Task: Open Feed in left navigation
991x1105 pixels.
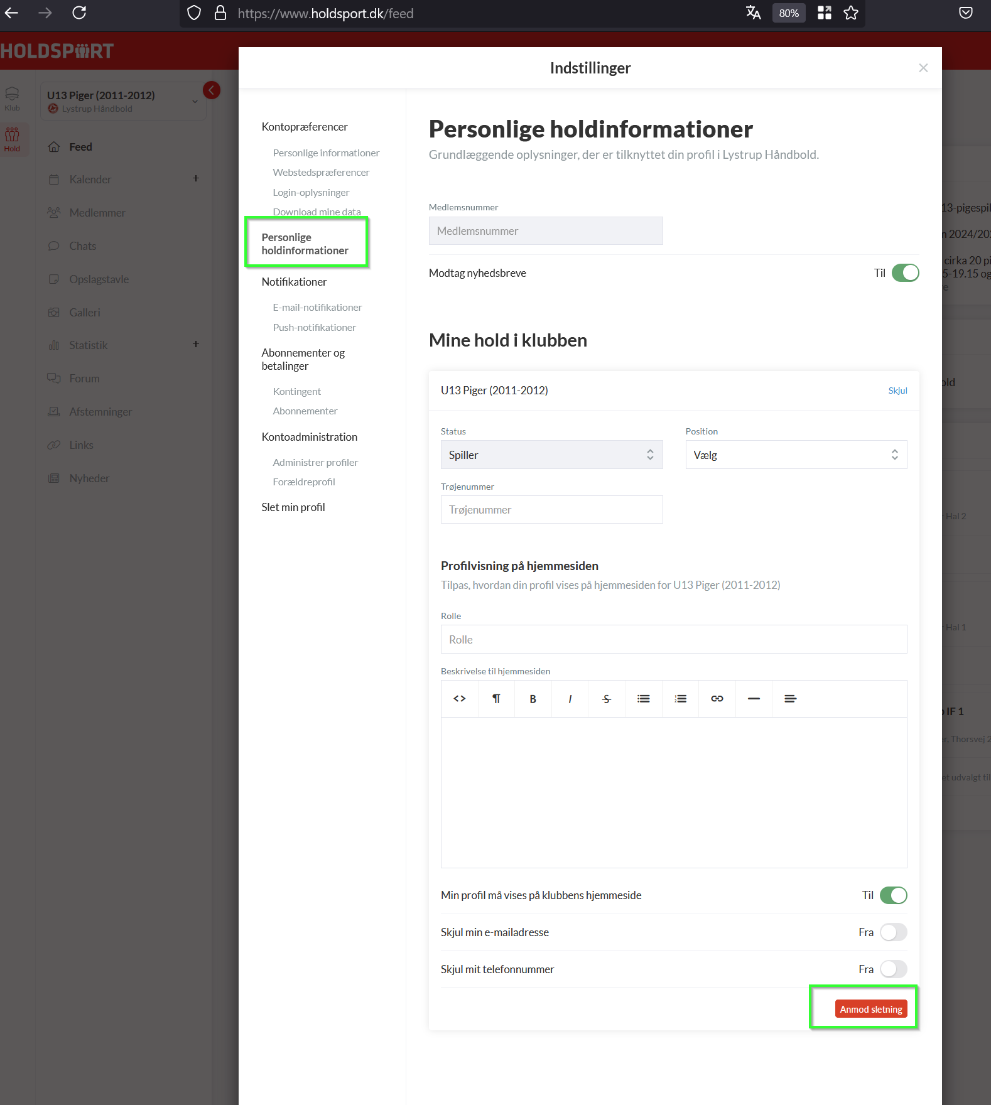Action: 80,147
